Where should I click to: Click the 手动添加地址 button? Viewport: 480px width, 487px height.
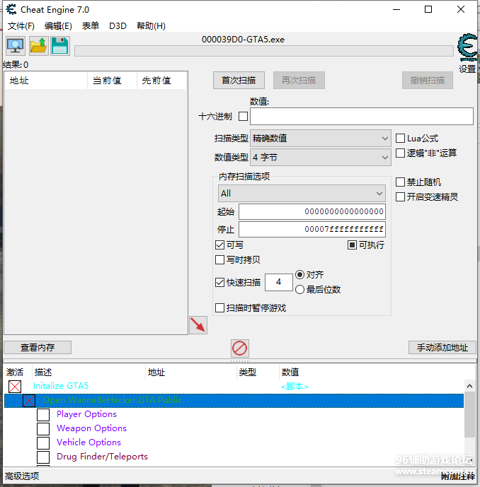click(x=441, y=348)
